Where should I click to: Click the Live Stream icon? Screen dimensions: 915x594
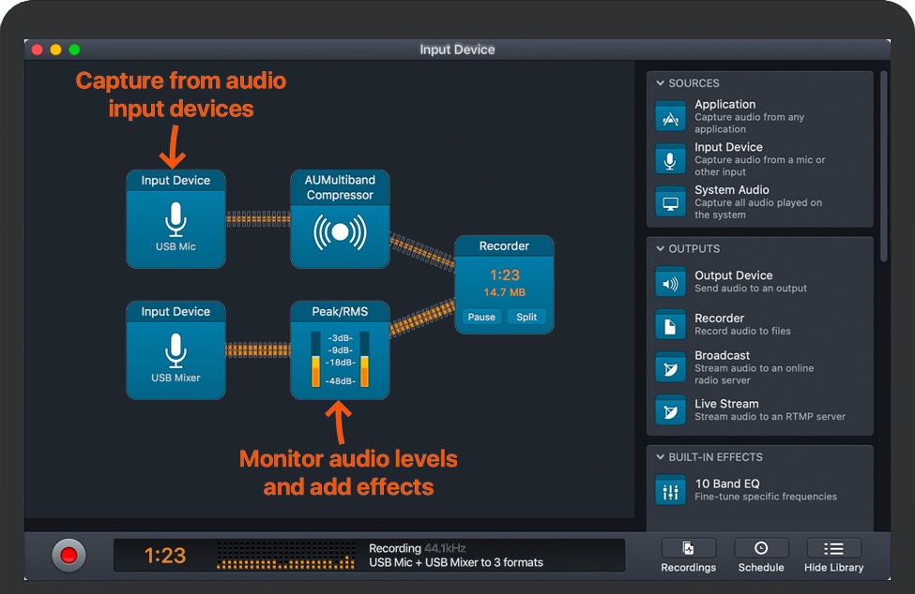click(x=670, y=410)
